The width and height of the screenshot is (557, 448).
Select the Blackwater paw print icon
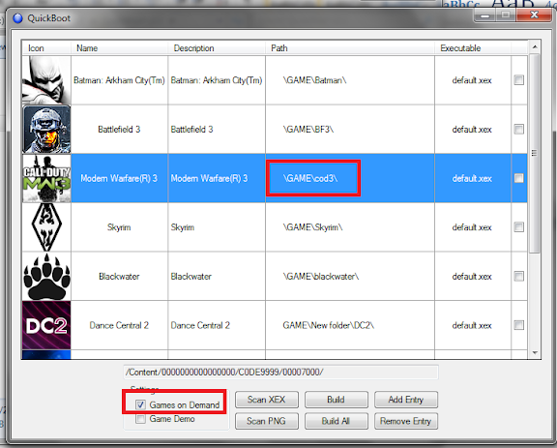pos(46,277)
